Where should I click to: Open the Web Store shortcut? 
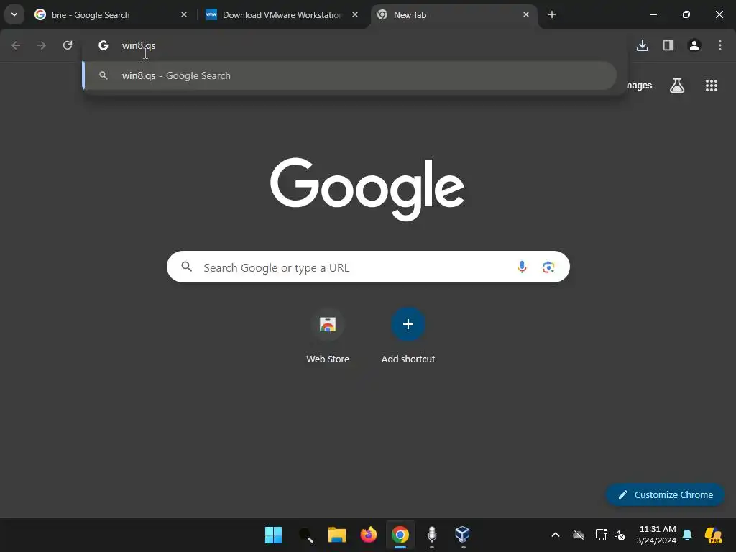pos(328,335)
